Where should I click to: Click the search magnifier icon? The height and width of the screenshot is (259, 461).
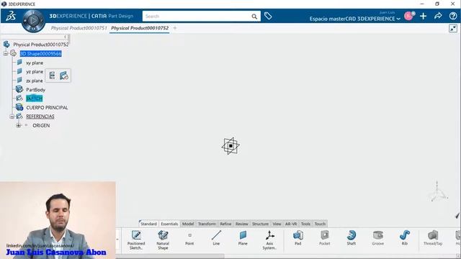(254, 17)
